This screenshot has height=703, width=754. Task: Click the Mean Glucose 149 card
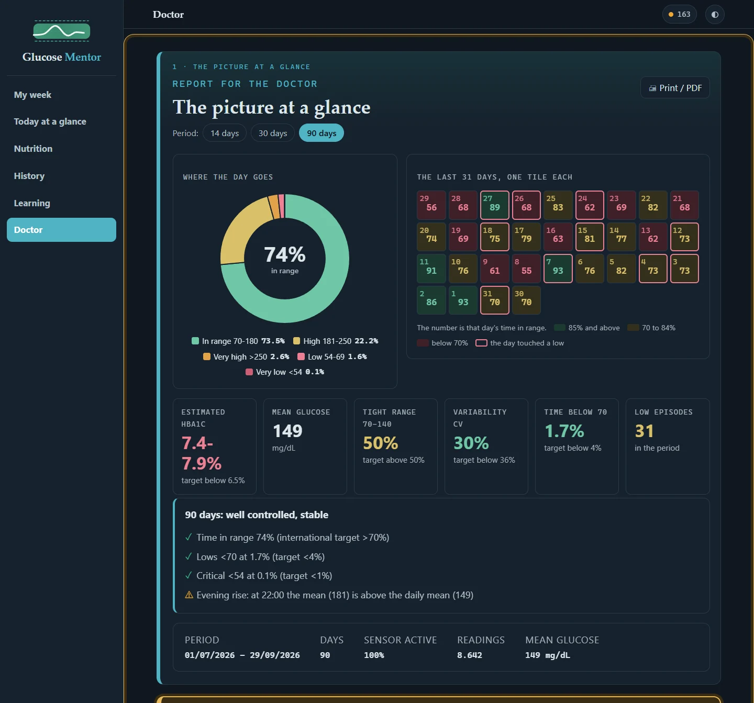[x=305, y=447]
